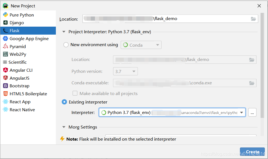Viewport: 268px width, 159px height.
Task: Click the PyCharm logo in title bar
Action: coord(6,6)
